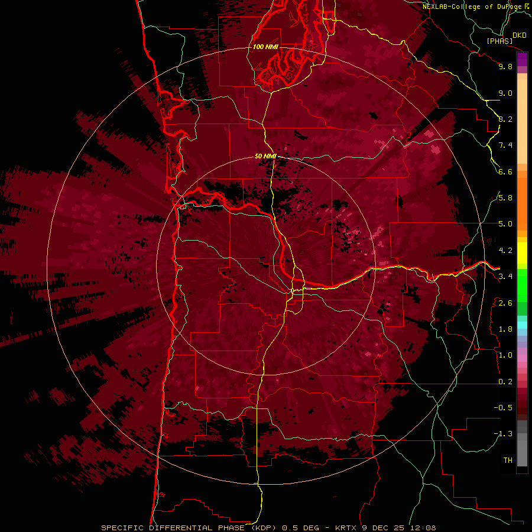Click the 3.4 scale value
The height and width of the screenshot is (532, 532).
[505, 277]
